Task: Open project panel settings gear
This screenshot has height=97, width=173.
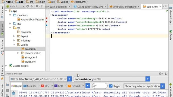Action: 37,6
